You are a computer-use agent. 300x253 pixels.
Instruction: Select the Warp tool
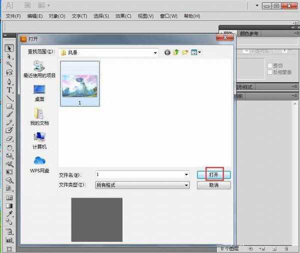coord(9,164)
